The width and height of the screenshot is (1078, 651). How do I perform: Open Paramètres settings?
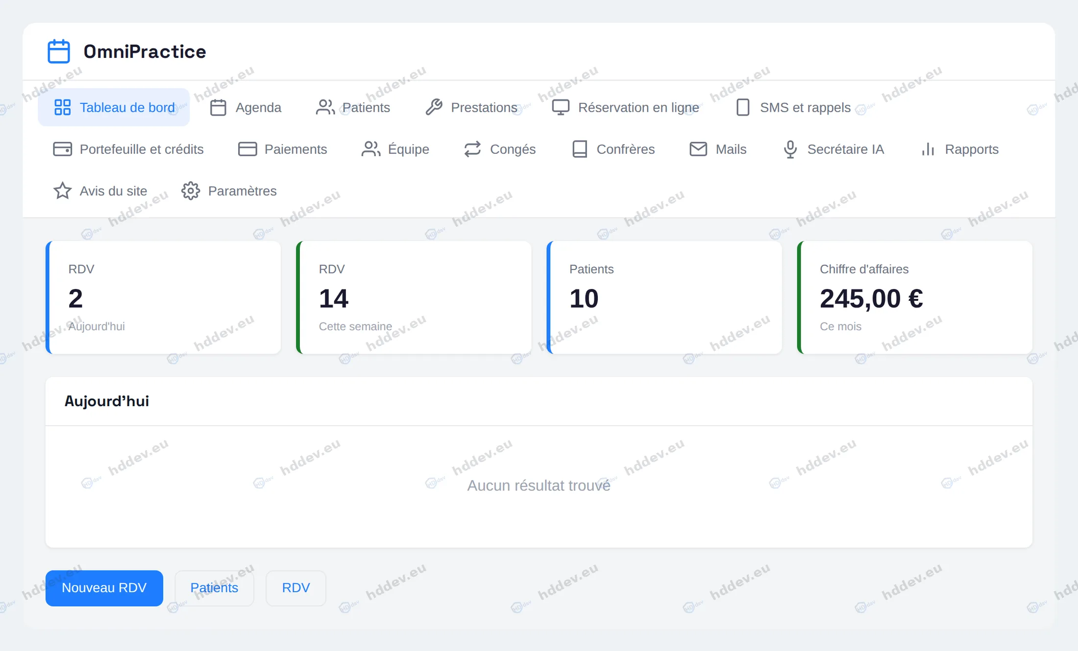coord(229,191)
